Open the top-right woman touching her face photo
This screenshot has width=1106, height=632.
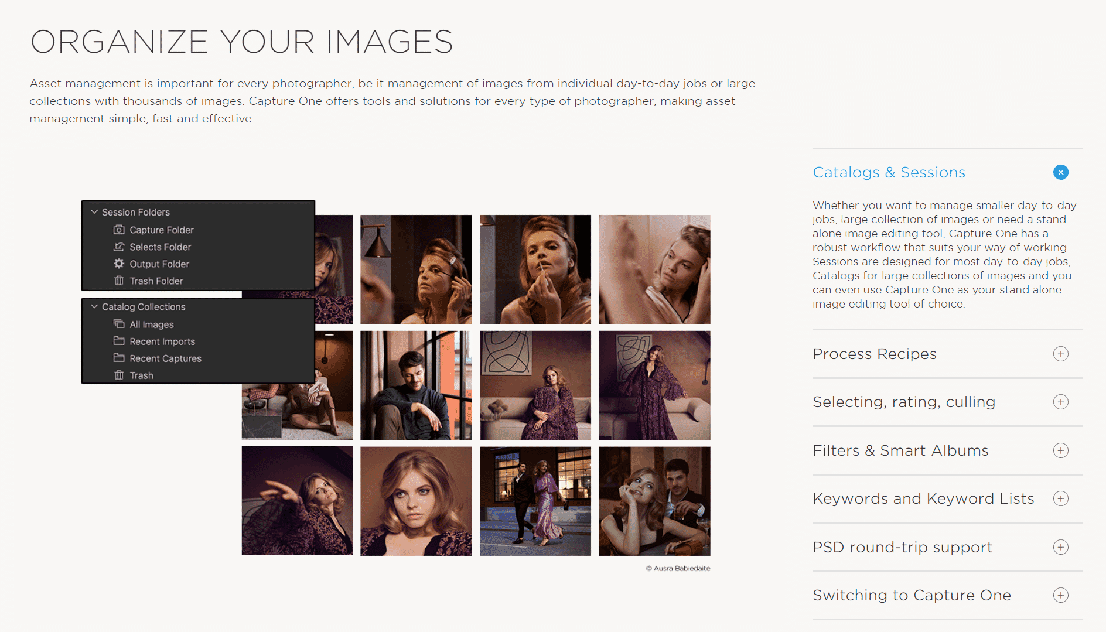coord(654,269)
